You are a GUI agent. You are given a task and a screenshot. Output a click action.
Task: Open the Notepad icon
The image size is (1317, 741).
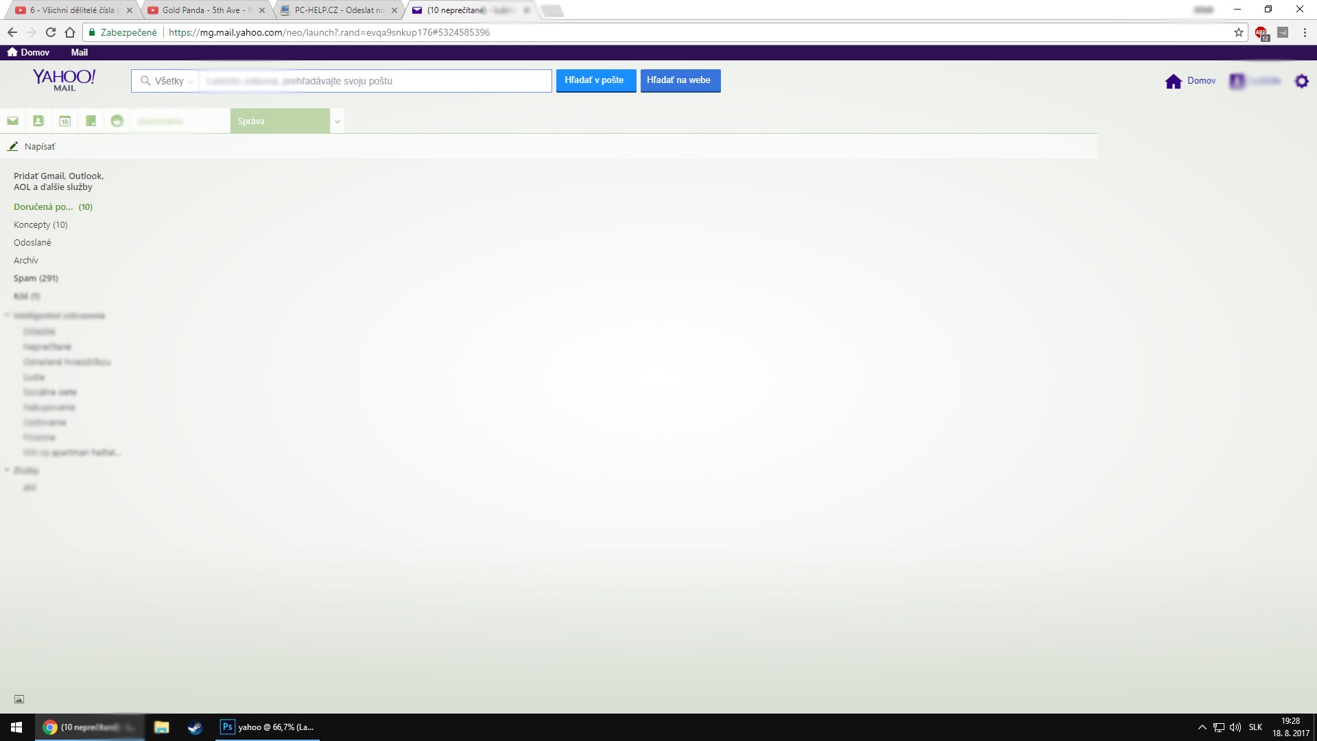click(x=91, y=121)
